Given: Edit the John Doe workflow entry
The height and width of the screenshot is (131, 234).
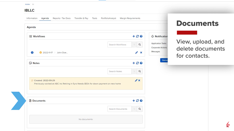Looking at the screenshot, I should [136, 53].
